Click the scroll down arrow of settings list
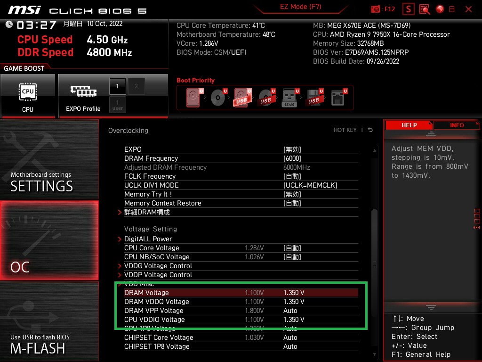482x362 pixels. (x=374, y=354)
